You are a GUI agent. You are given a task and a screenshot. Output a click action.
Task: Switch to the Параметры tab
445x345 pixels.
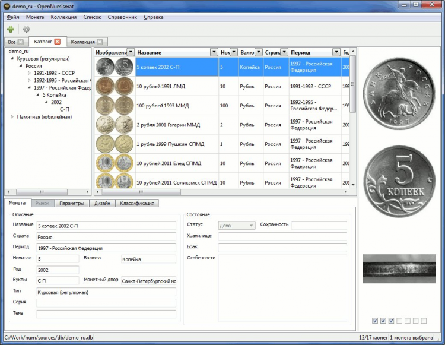tap(71, 203)
